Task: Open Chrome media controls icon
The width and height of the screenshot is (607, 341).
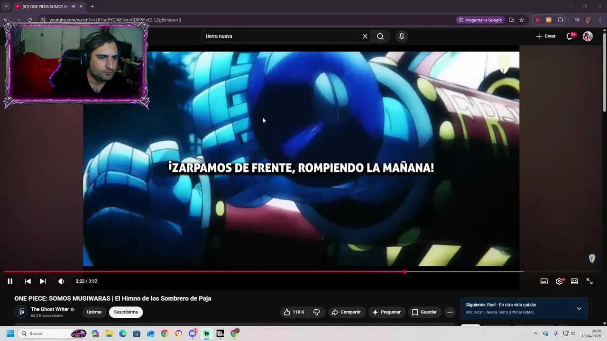Action: pos(577,20)
